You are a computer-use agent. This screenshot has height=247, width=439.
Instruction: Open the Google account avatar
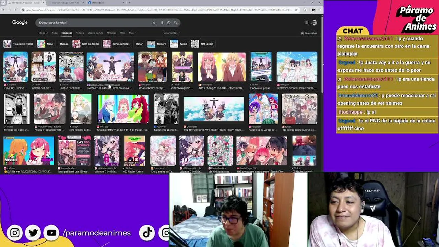click(x=314, y=23)
